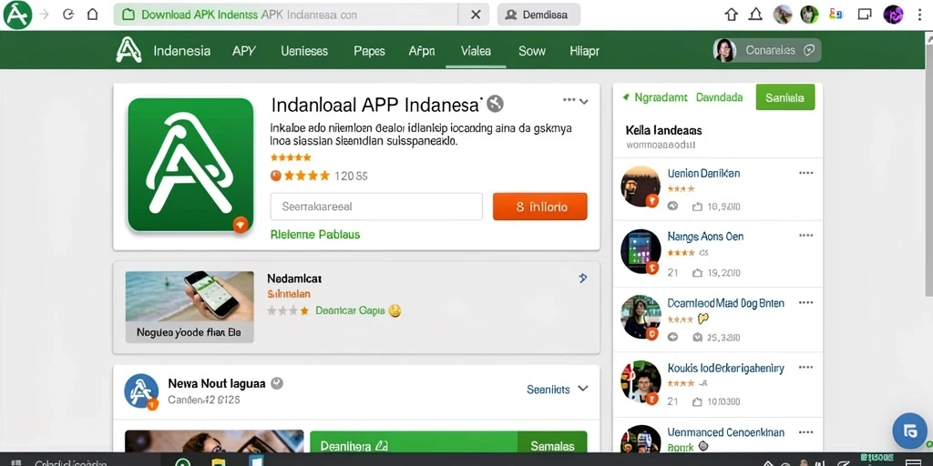The image size is (933, 466).
Task: Click verified badge next to Newa Nout laguaa
Action: point(277,383)
